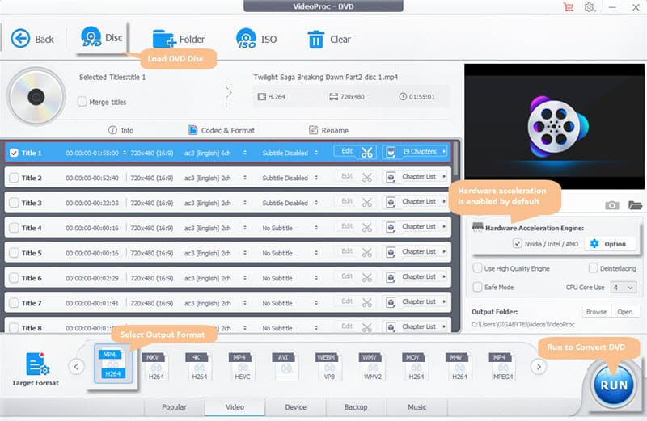Switch to the Popular tab
This screenshot has width=647, height=421.
point(174,407)
